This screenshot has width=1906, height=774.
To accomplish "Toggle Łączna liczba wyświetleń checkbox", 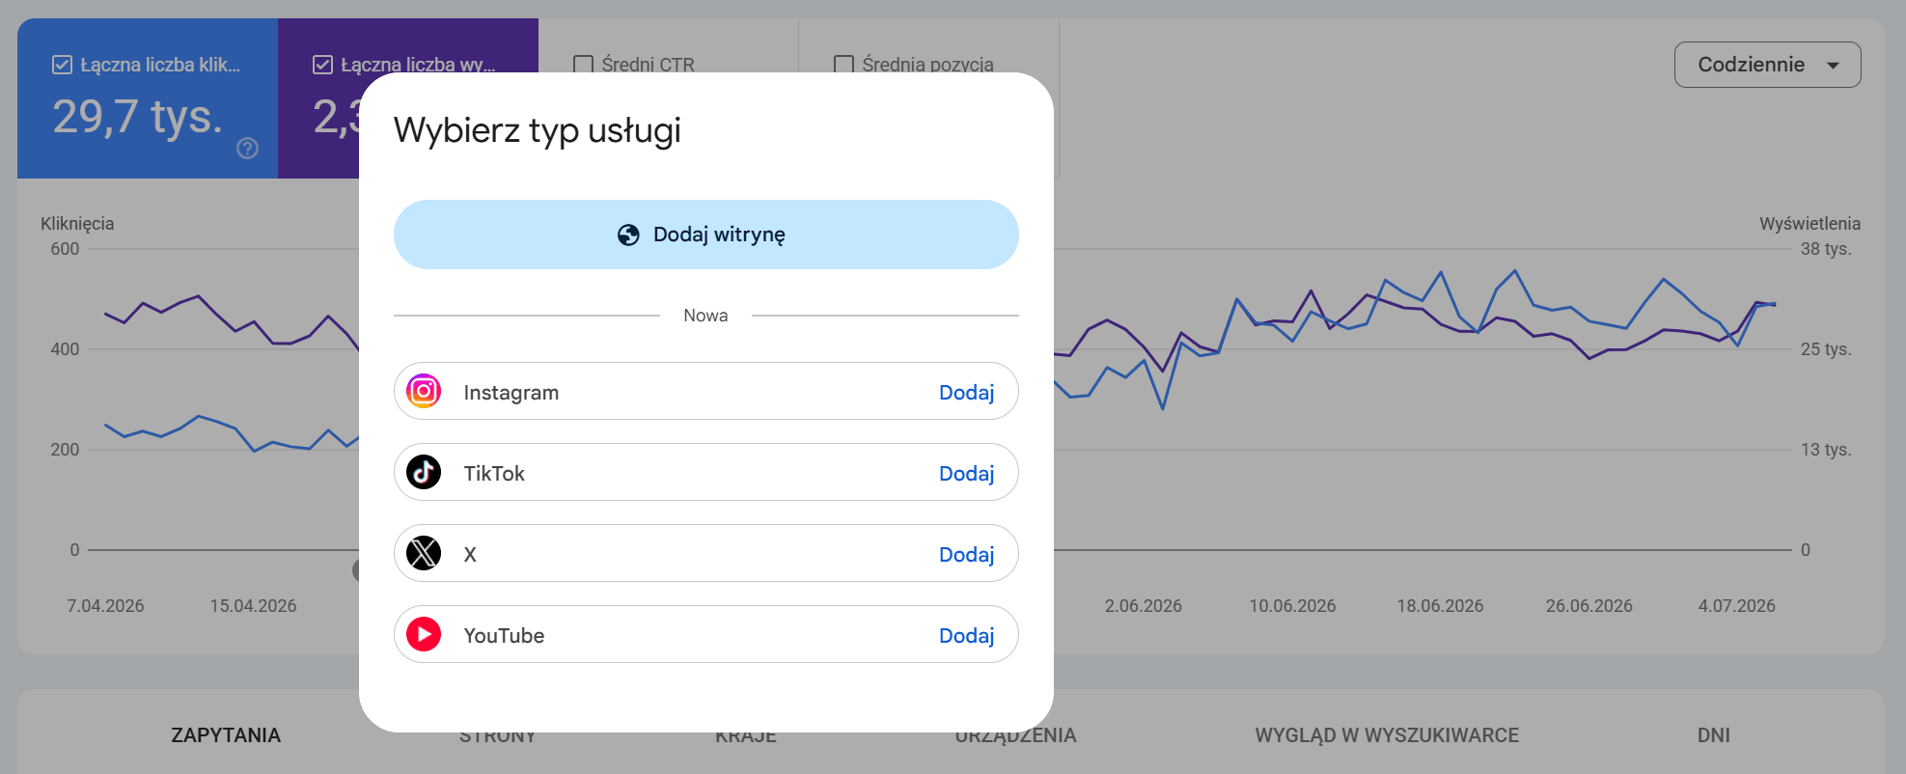I will (x=322, y=65).
